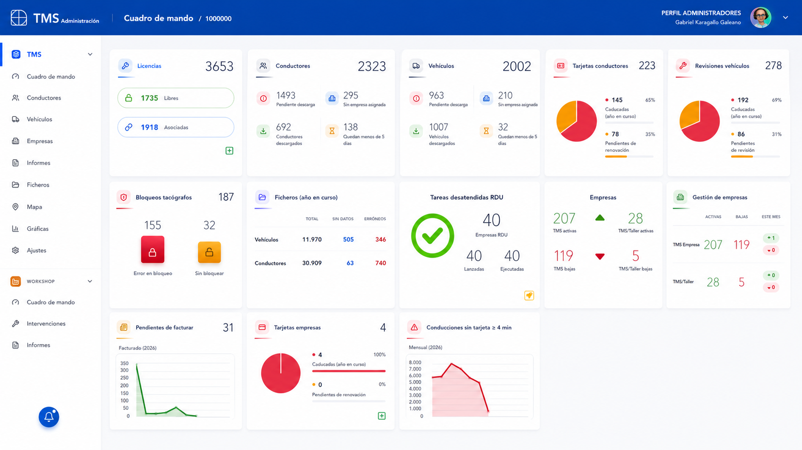The image size is (802, 450).
Task: Click the Ficheros folder icon in card
Action: 262,197
